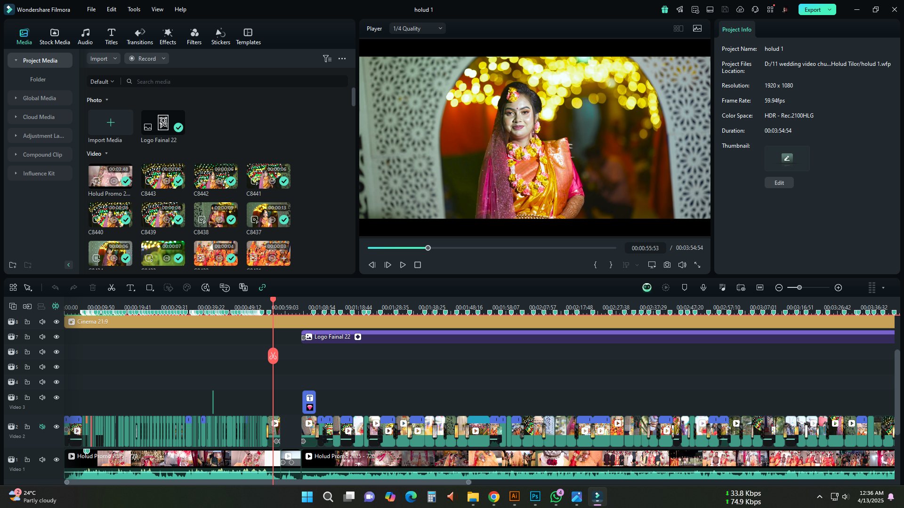This screenshot has width=904, height=508.
Task: Open the Export dropdown arrow
Action: 830,9
